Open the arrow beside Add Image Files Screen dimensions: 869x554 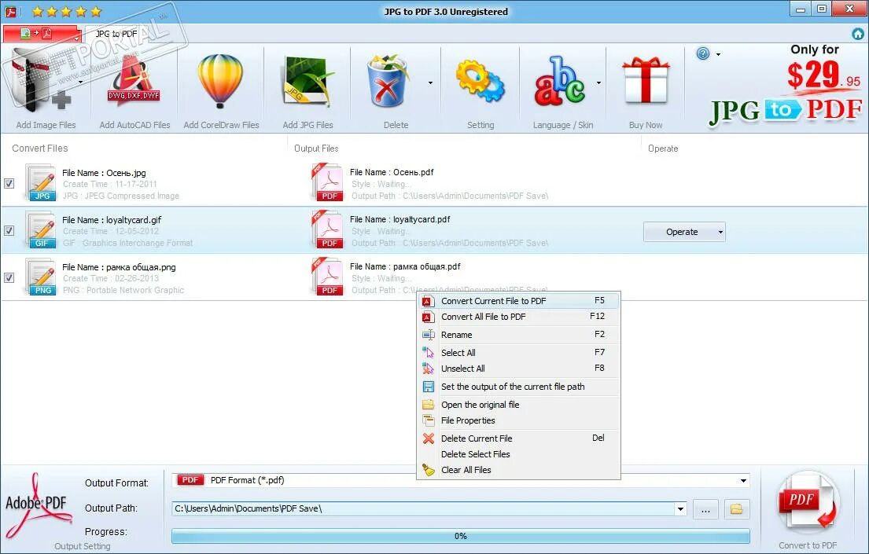click(80, 83)
